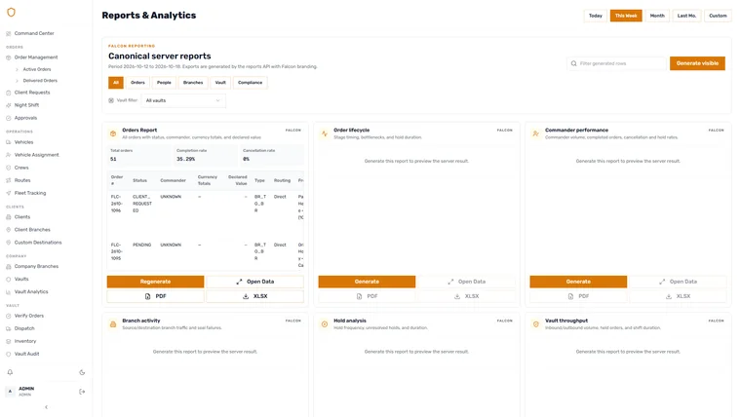Open Verify Orders

29,316
